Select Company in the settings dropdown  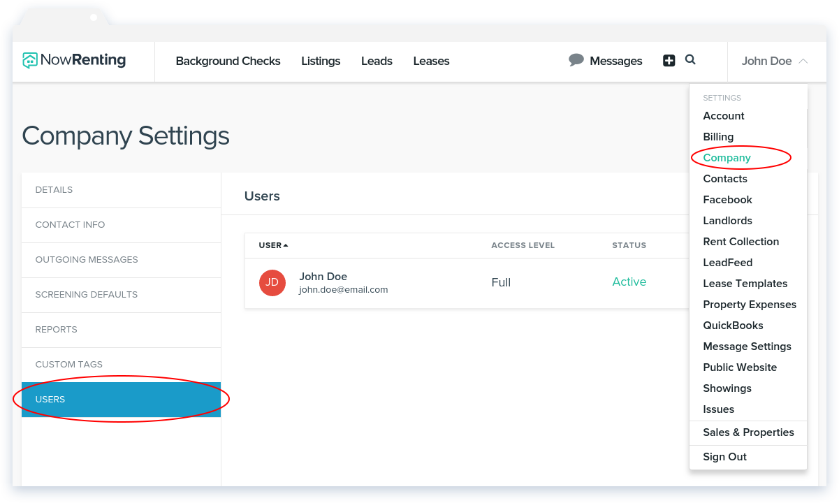click(727, 158)
